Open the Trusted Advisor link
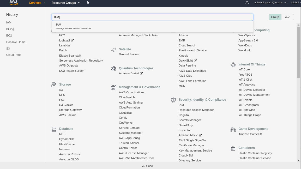 point(129,143)
